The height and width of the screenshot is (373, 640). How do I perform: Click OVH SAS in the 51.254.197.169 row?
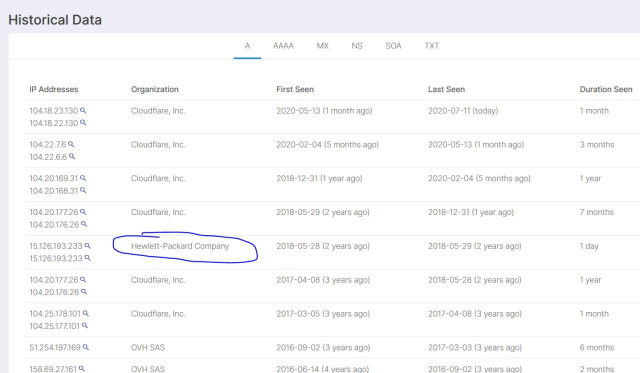point(148,347)
